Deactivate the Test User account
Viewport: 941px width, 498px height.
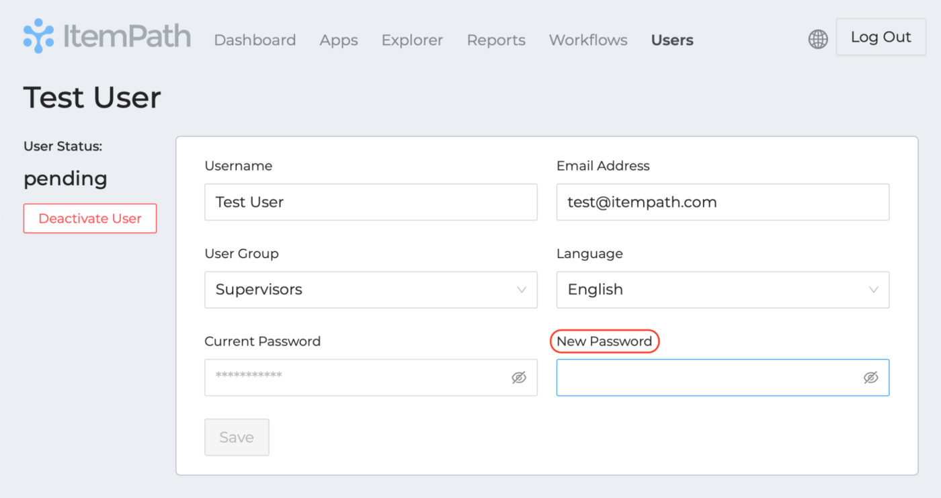coord(89,218)
